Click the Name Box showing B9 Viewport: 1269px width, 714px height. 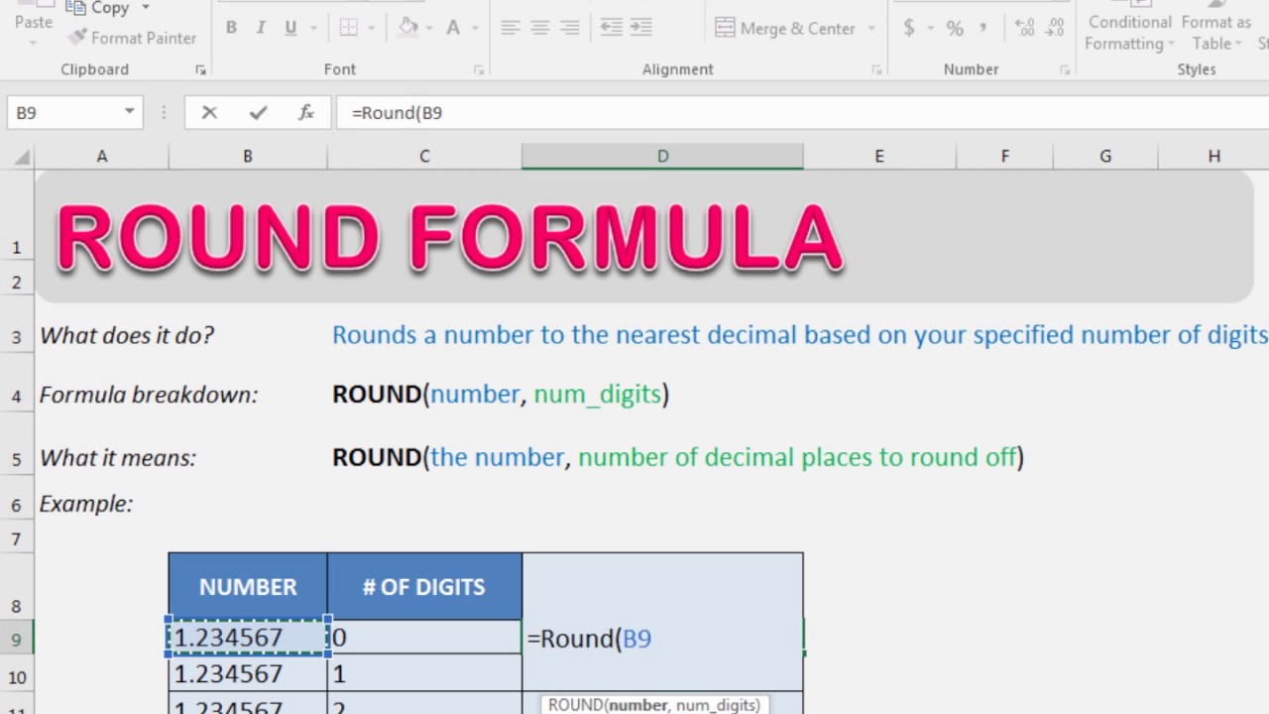[x=63, y=112]
